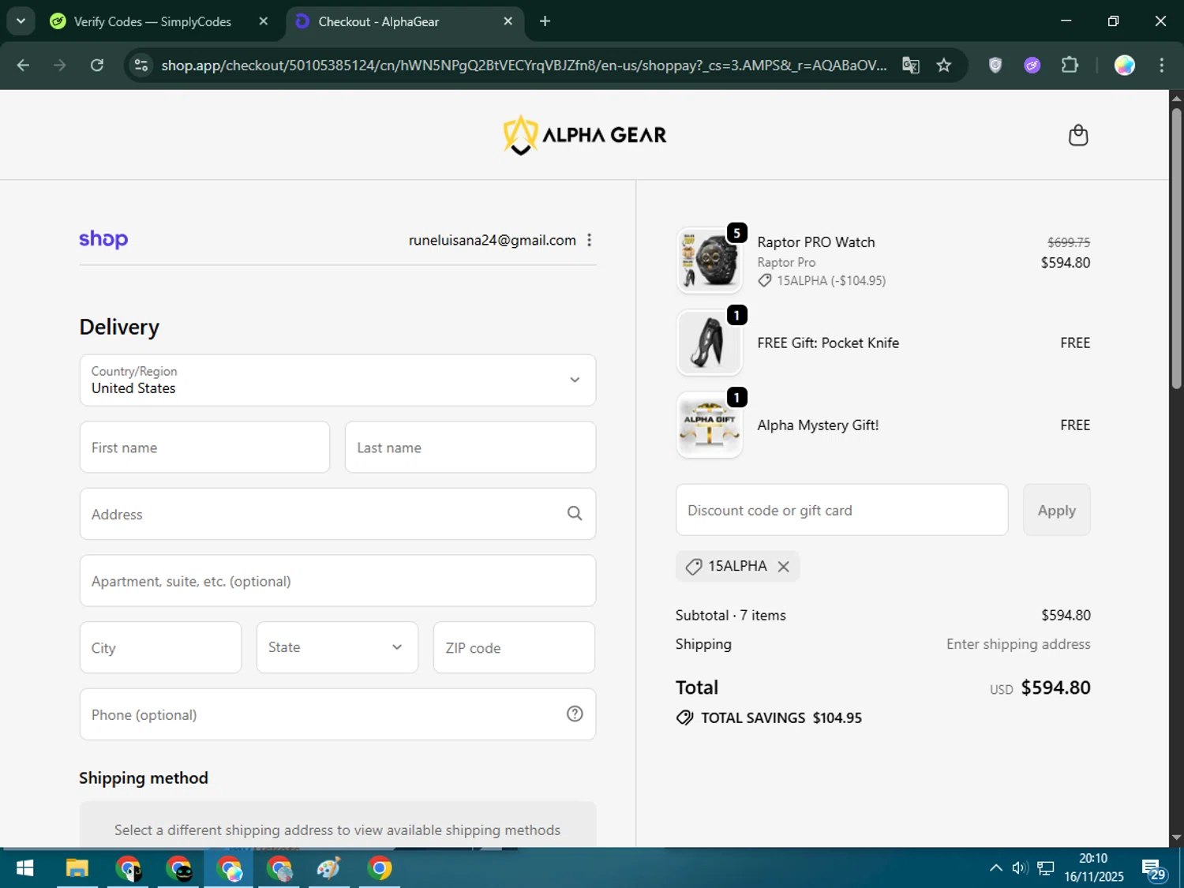Image resolution: width=1184 pixels, height=888 pixels.
Task: Open a new browser tab
Action: click(x=545, y=21)
